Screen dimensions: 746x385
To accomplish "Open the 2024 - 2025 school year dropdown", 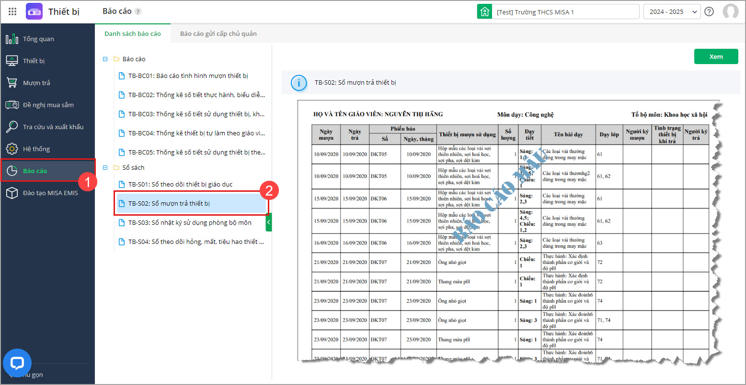I will pos(671,12).
